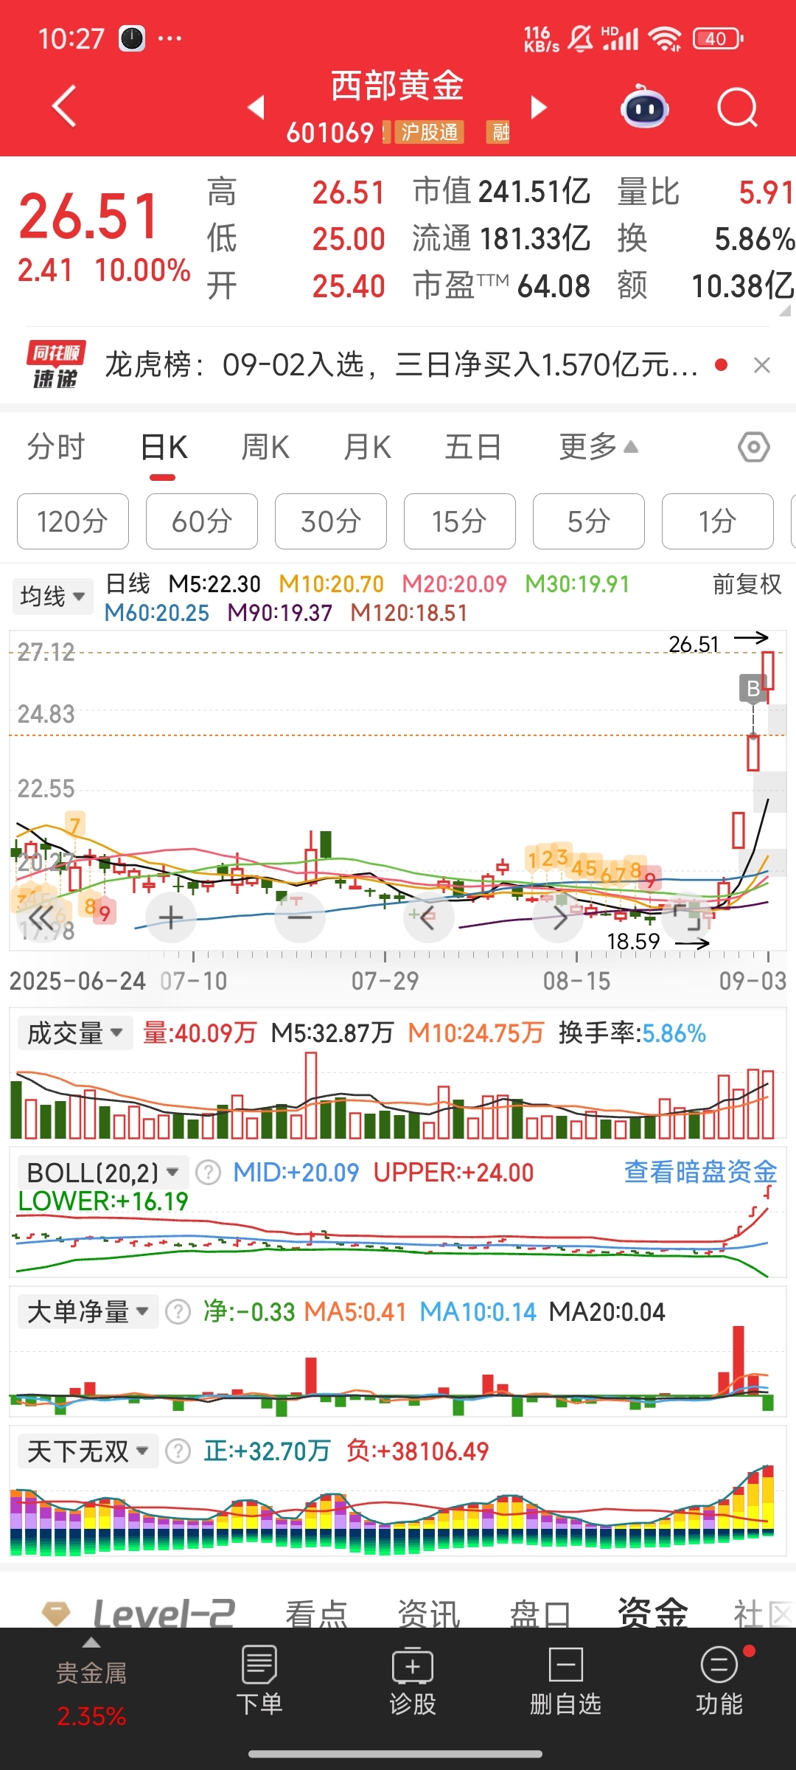Screen dimensions: 796x1770
Task: Select 5分 period button
Action: [589, 521]
